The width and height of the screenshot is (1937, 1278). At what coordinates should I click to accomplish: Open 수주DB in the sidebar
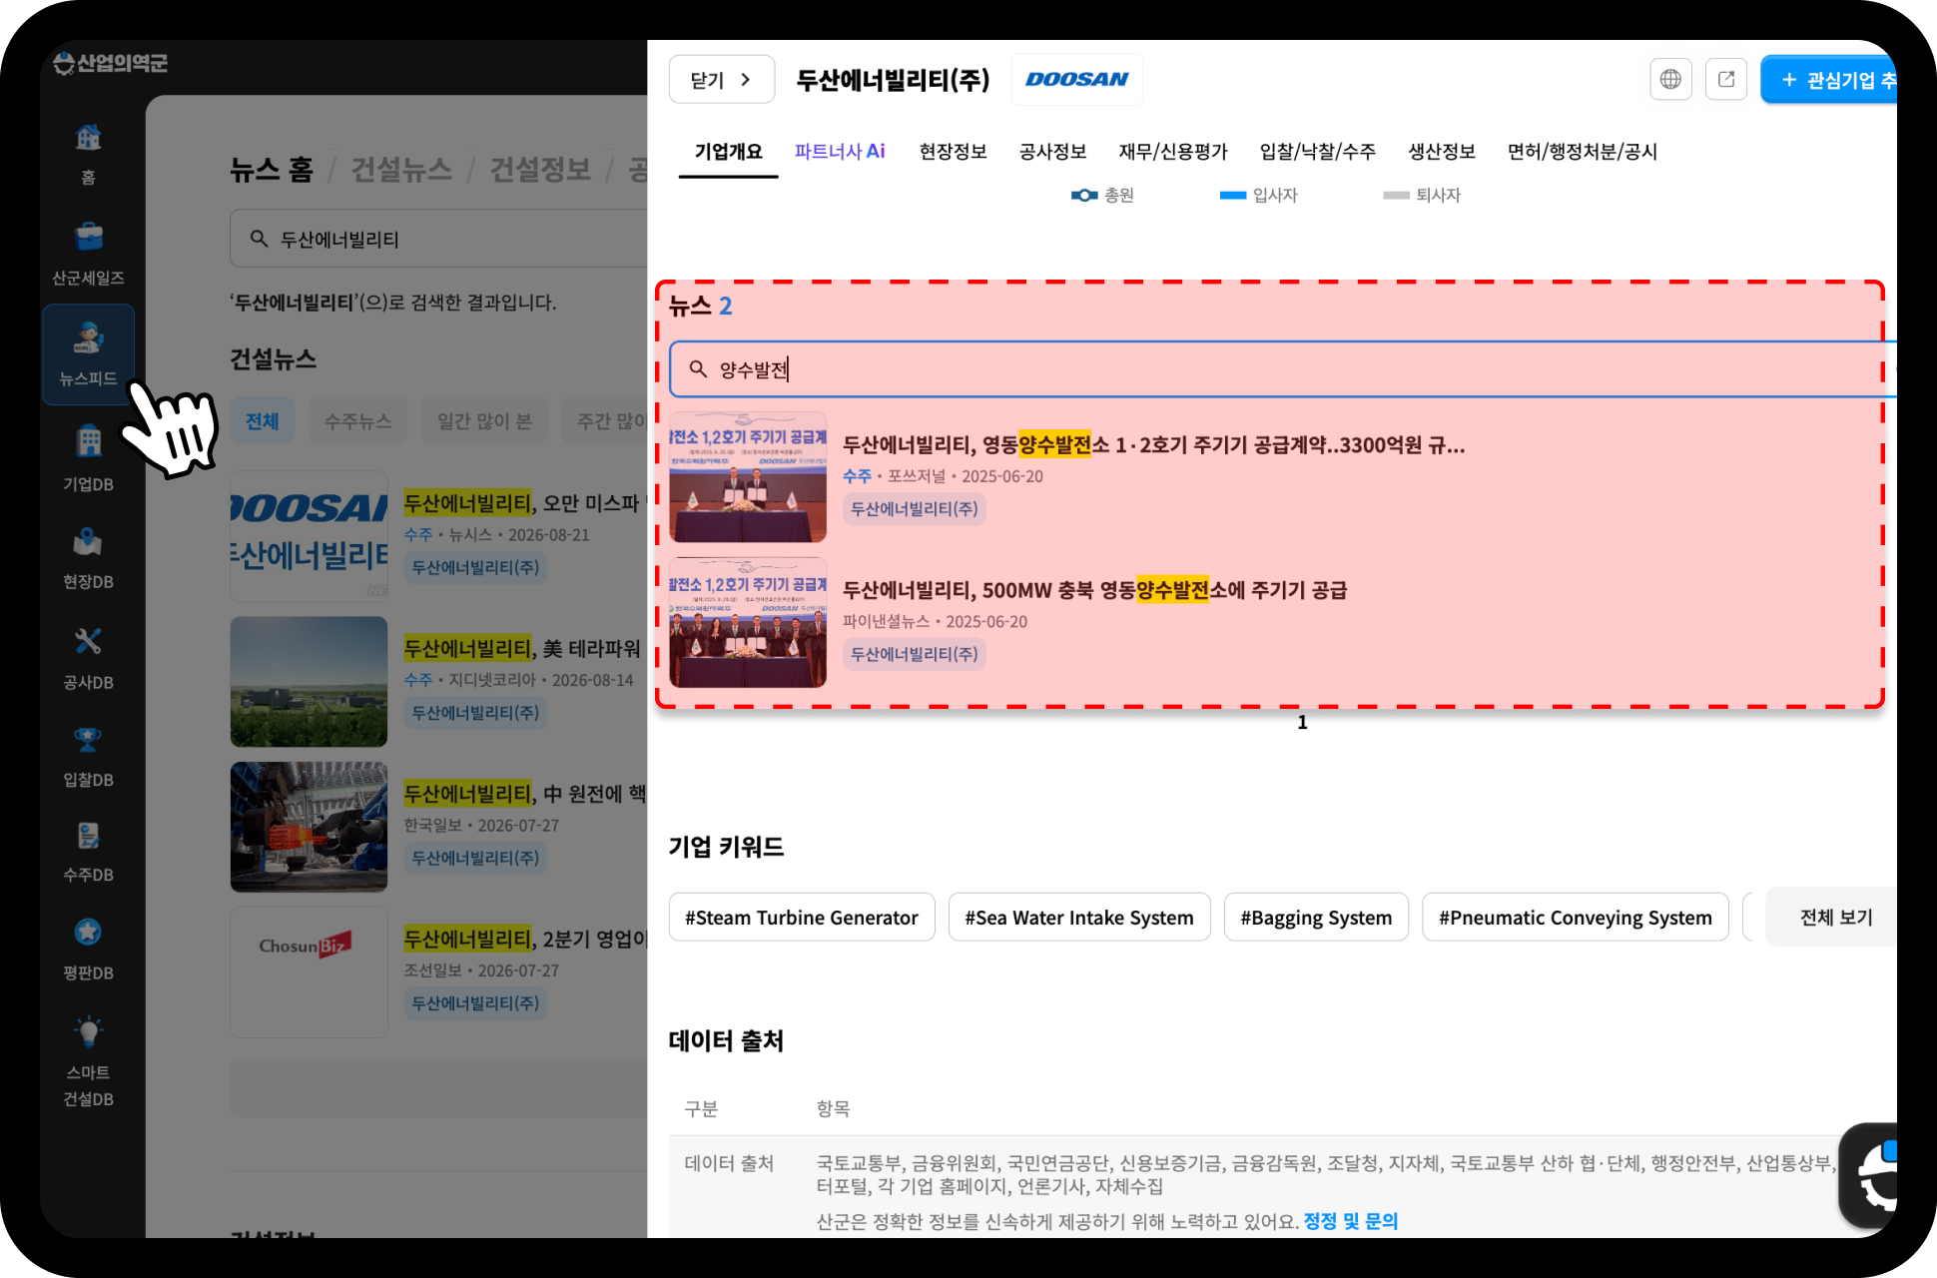tap(88, 852)
